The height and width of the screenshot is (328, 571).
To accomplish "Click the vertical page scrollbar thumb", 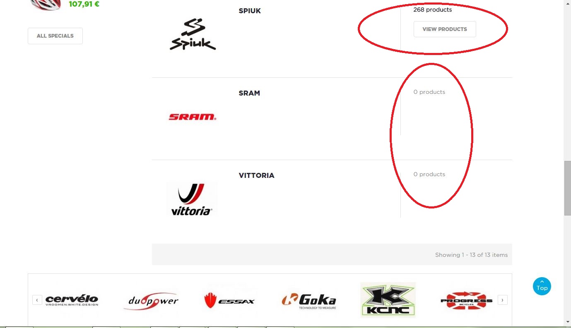I will click(567, 188).
